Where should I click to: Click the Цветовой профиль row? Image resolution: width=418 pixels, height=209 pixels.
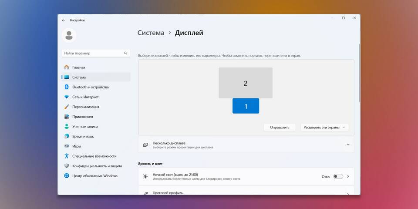[246, 191]
